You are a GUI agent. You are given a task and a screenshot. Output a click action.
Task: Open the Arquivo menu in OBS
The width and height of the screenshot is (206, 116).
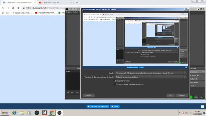(69, 12)
